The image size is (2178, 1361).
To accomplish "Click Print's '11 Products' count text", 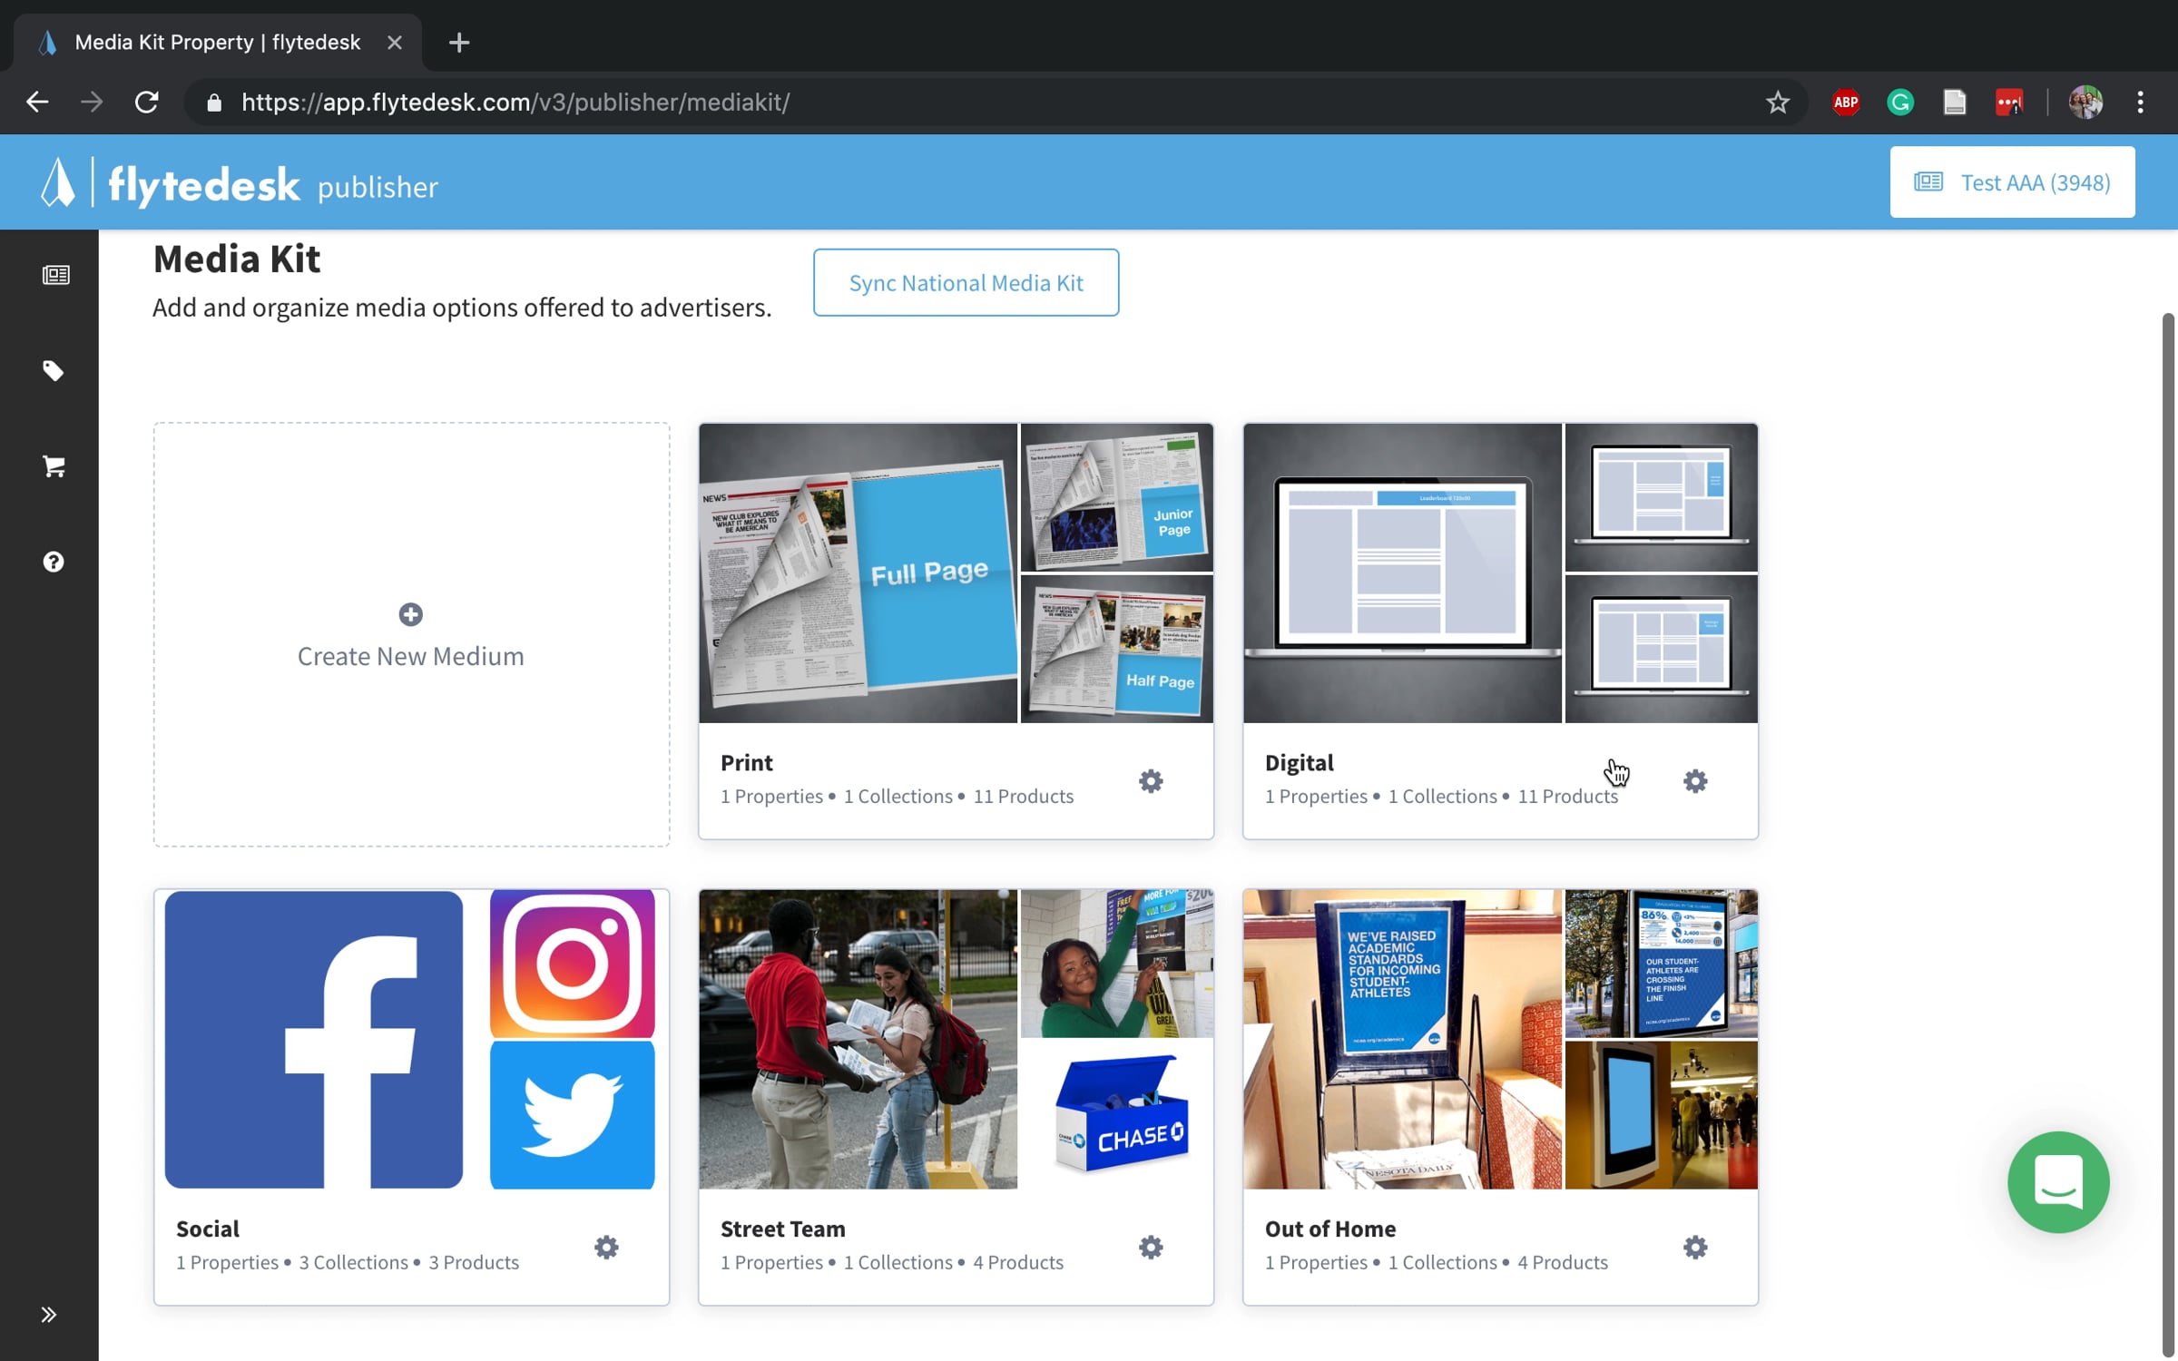I will click(x=1024, y=797).
